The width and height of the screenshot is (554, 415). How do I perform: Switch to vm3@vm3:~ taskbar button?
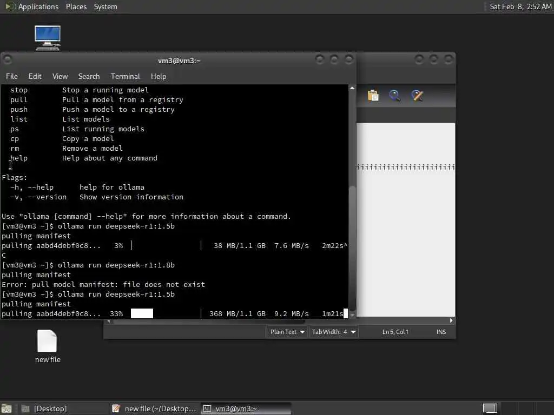(246, 409)
